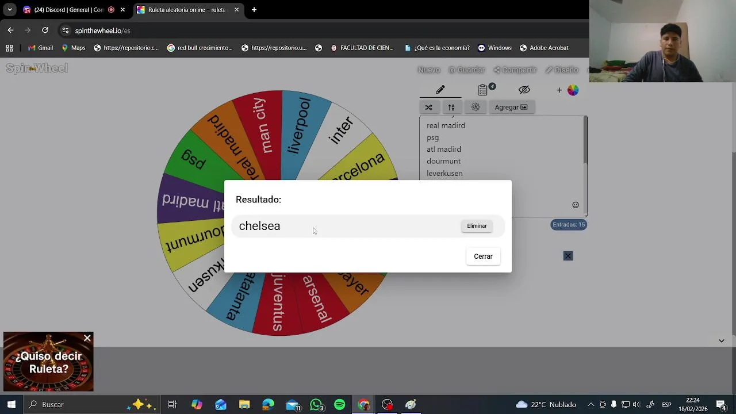Select the 'psg' entry line
This screenshot has height=414, width=736.
pyautogui.click(x=432, y=137)
